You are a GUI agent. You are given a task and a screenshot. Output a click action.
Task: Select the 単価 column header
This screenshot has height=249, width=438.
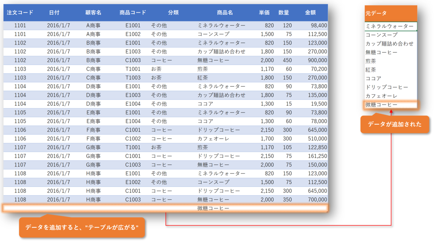pyautogui.click(x=264, y=12)
